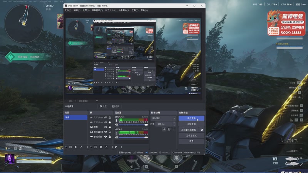Open the 文件(F) menu
This screenshot has width=308, height=173.
click(68, 10)
